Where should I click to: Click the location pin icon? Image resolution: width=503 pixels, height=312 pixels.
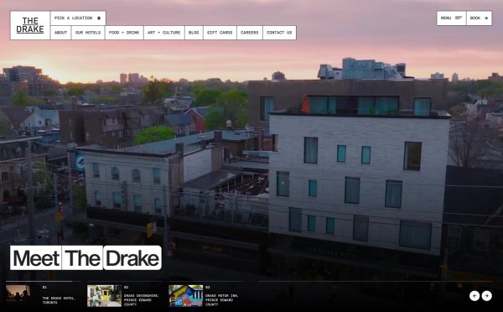[99, 18]
